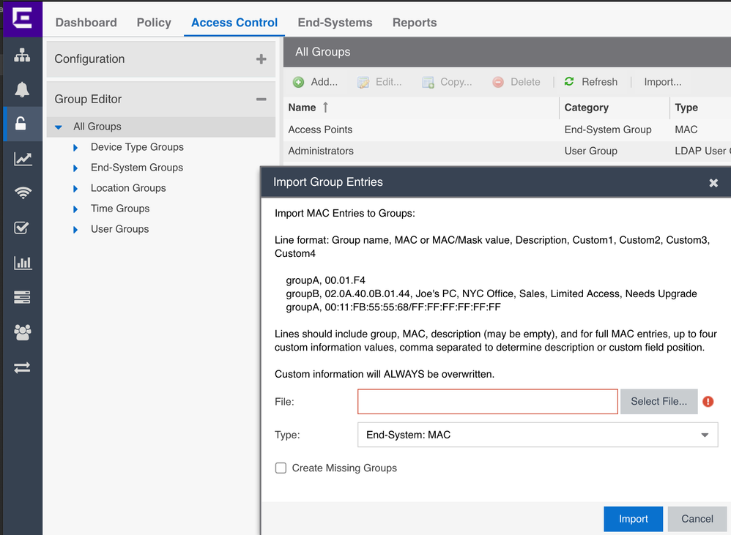Click the Connect arrows sidebar icon

22,367
